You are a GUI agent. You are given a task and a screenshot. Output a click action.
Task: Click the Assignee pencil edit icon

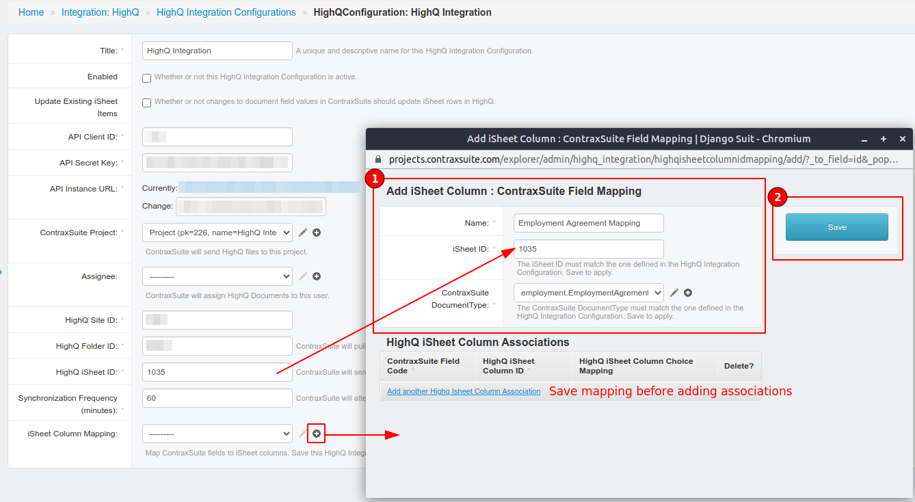tap(303, 276)
